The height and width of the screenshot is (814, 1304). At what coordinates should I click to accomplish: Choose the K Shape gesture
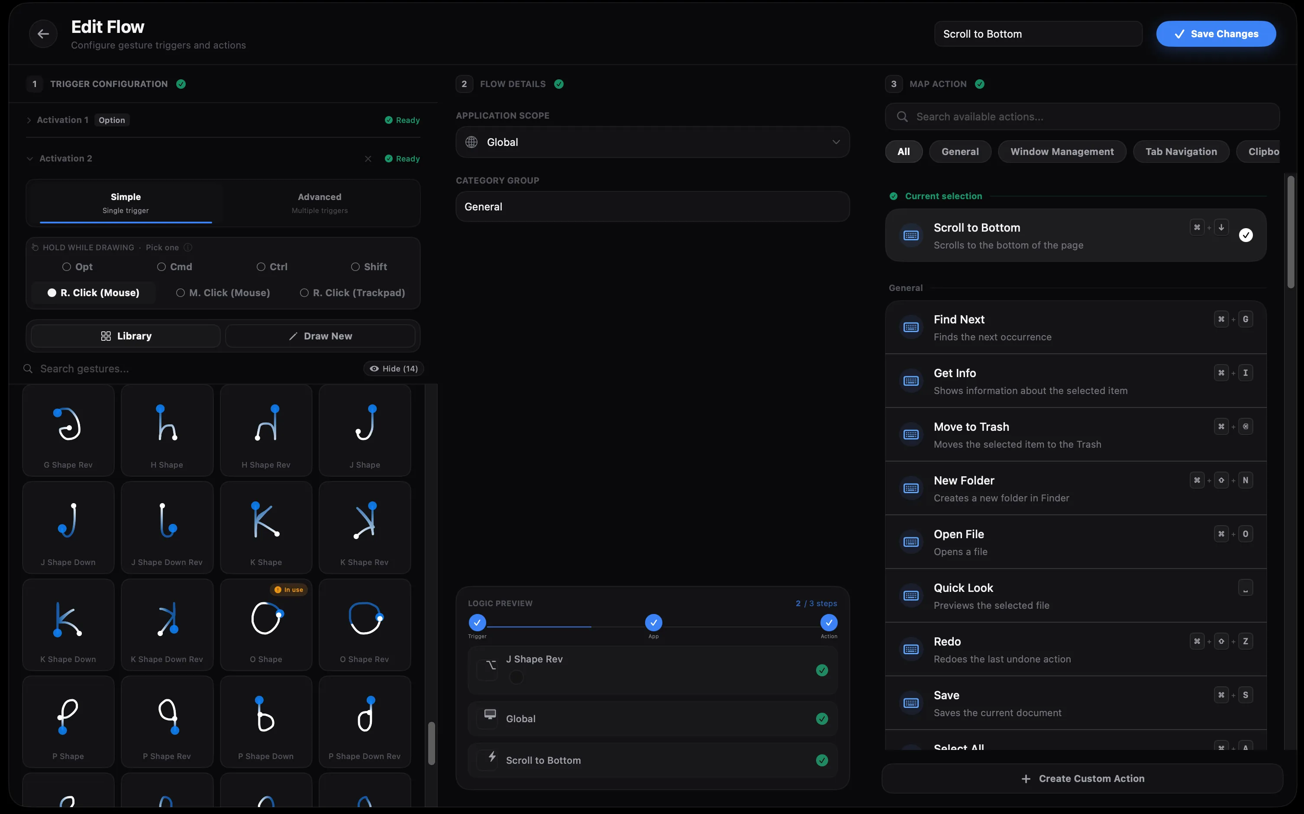(x=266, y=528)
